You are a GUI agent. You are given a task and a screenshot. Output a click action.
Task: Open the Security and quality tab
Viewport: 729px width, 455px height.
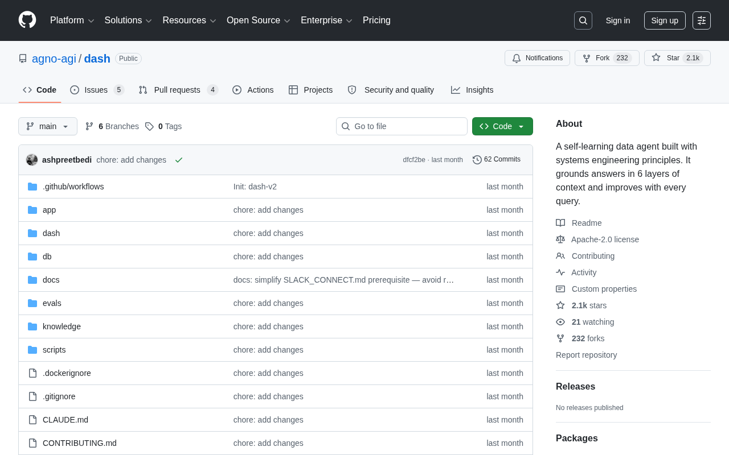pyautogui.click(x=391, y=90)
